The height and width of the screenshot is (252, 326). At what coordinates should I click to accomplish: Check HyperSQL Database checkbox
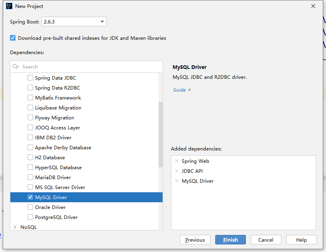coord(30,168)
